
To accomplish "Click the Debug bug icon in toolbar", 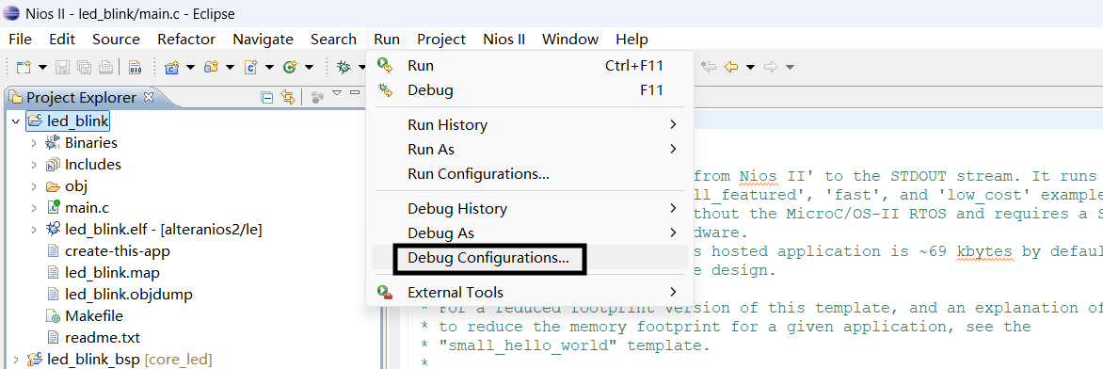I will click(344, 68).
